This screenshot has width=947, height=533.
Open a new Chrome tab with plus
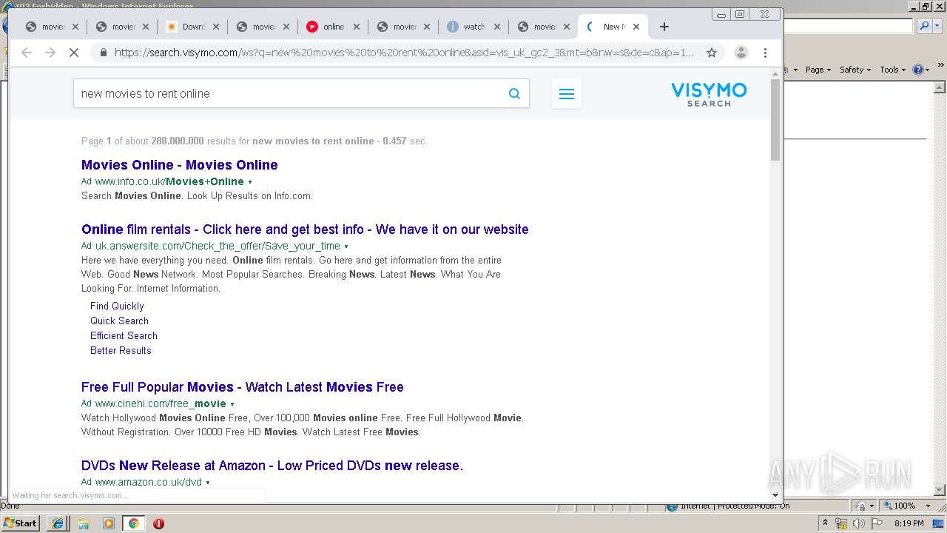tap(664, 27)
